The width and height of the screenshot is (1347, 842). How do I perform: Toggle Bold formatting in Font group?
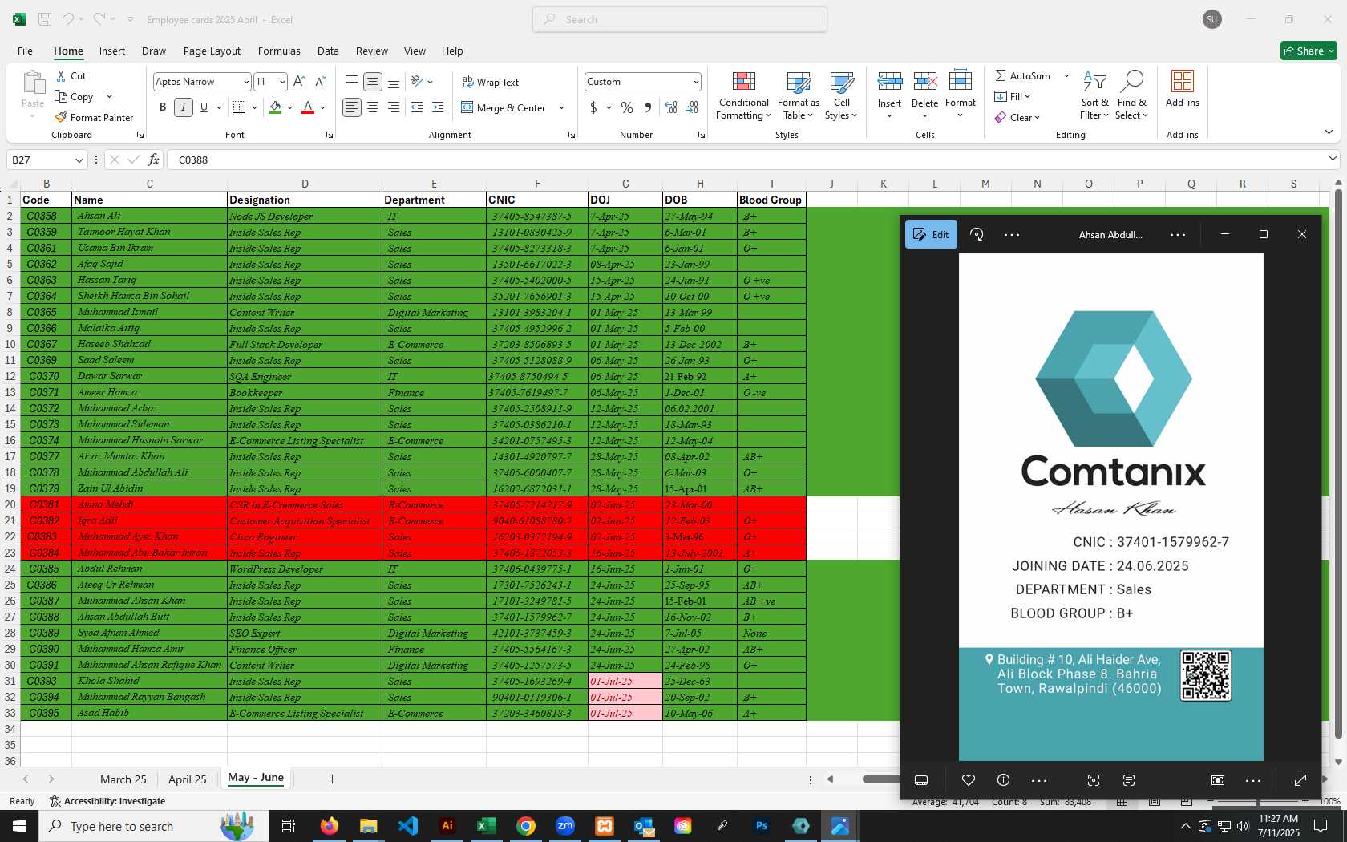[163, 107]
